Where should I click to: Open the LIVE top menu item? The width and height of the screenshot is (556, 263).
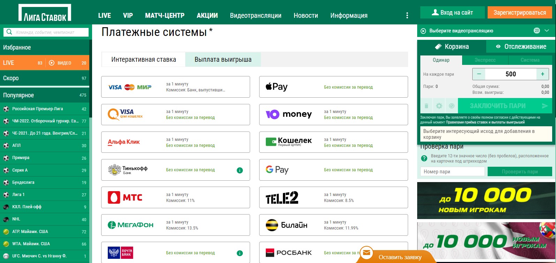click(x=104, y=15)
